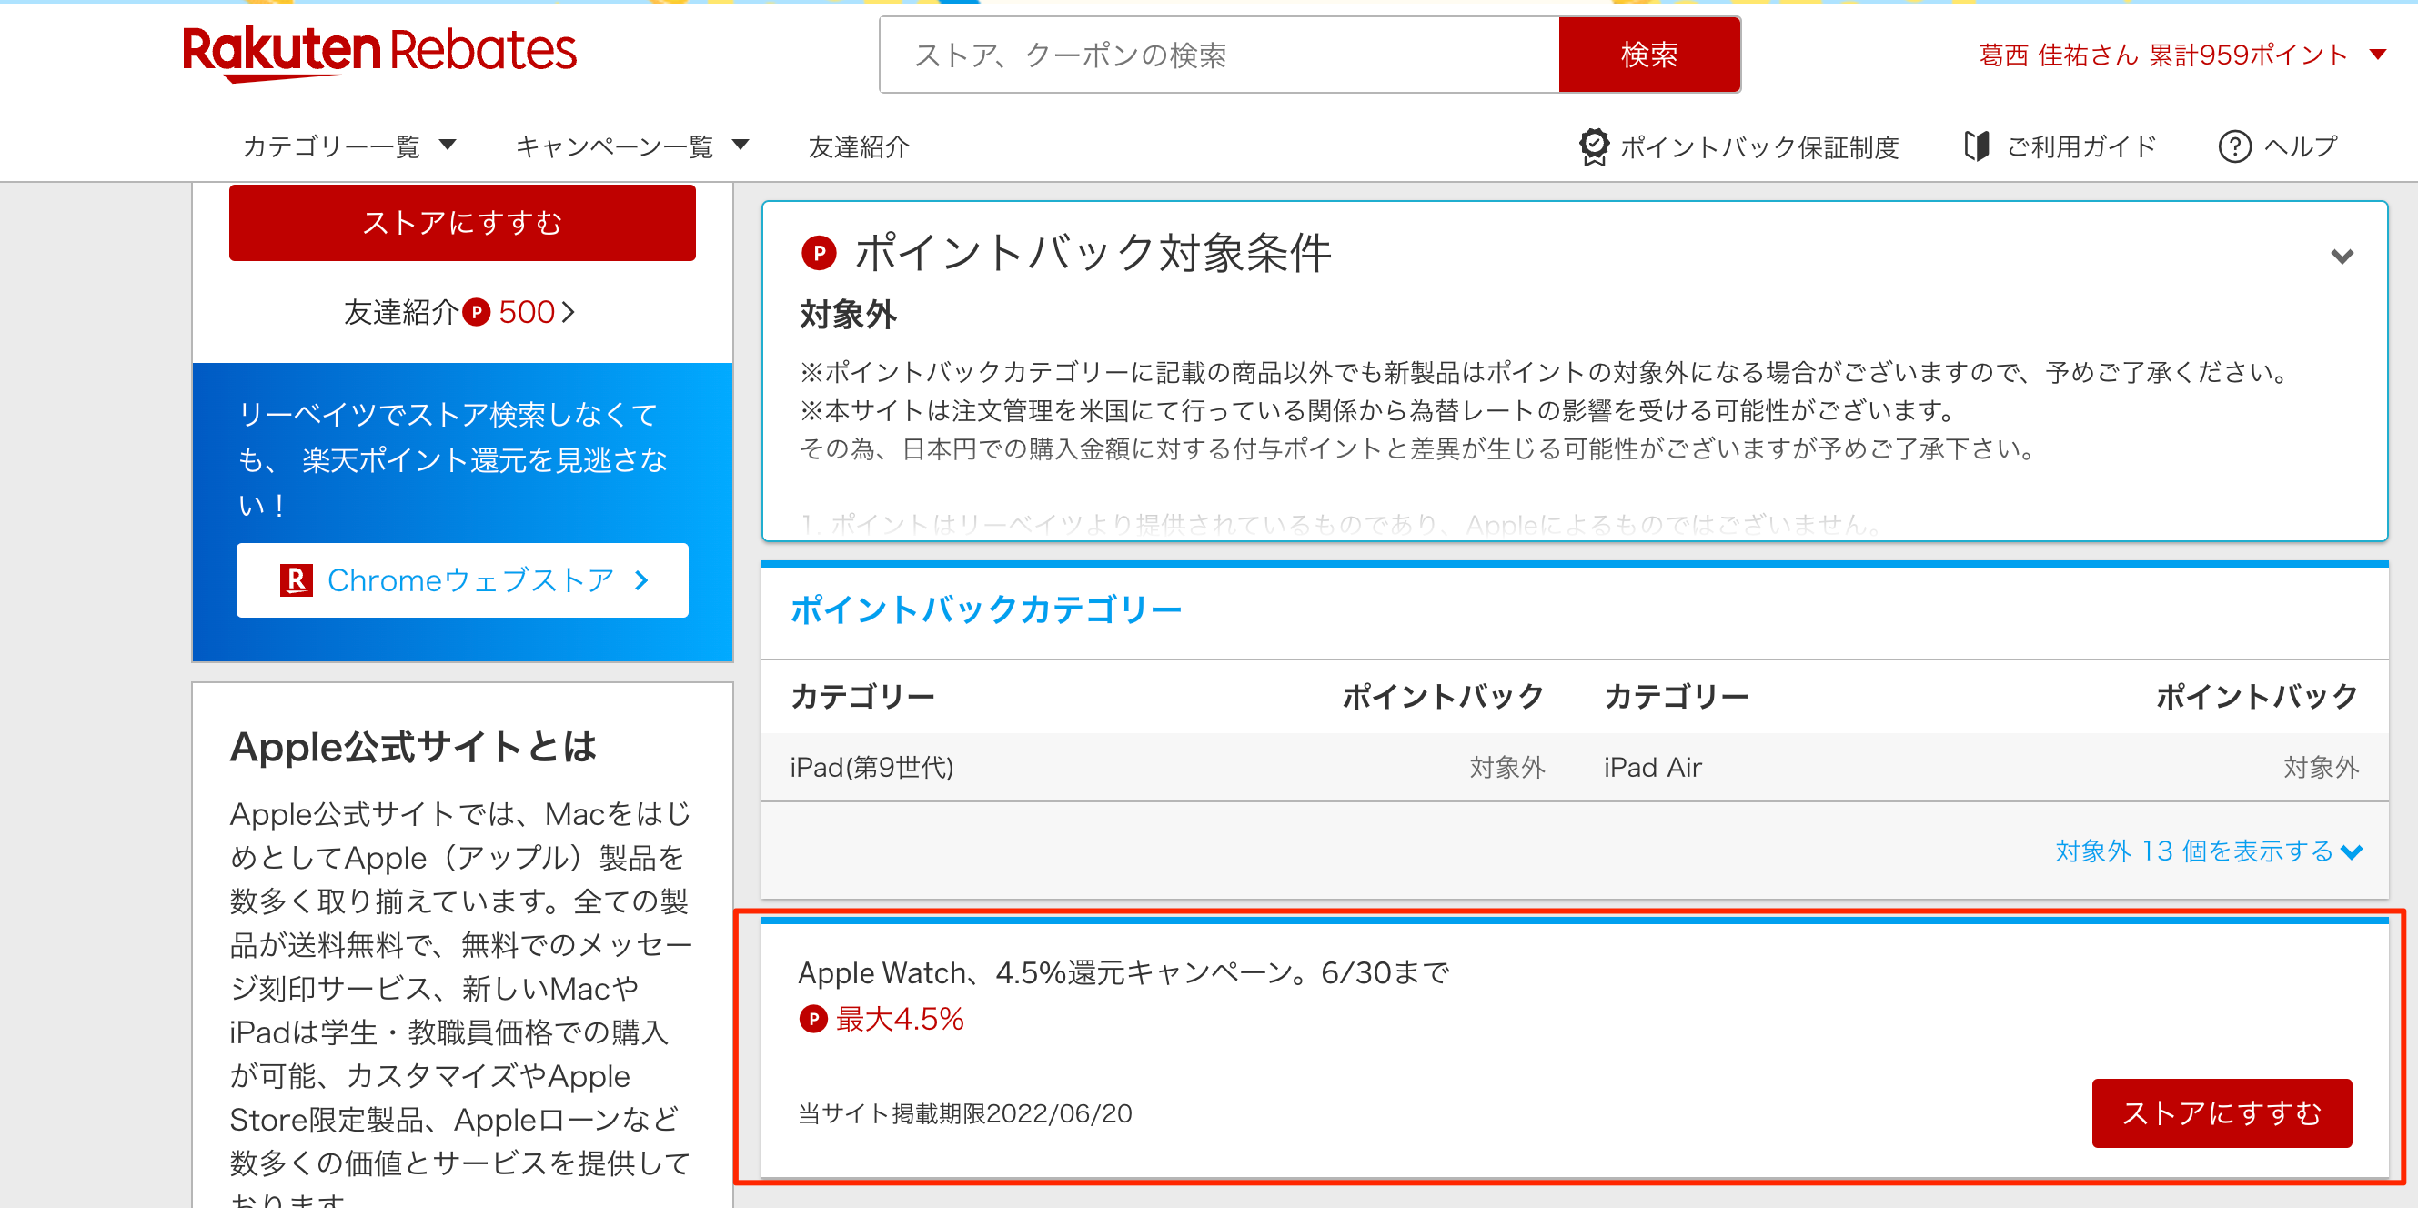Open the カテゴリー一覧 dropdown menu
Viewport: 2418px width, 1208px height.
[x=349, y=146]
